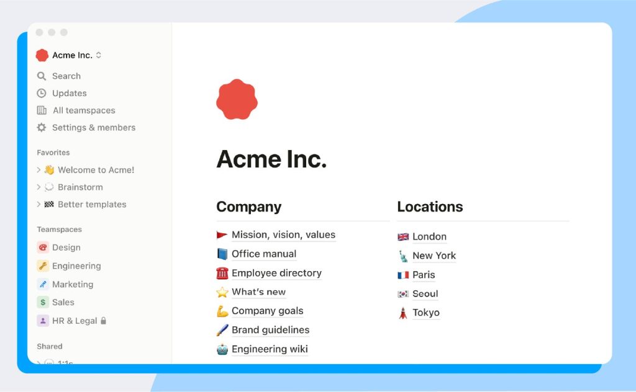Select the Search icon in the sidebar

pyautogui.click(x=42, y=76)
